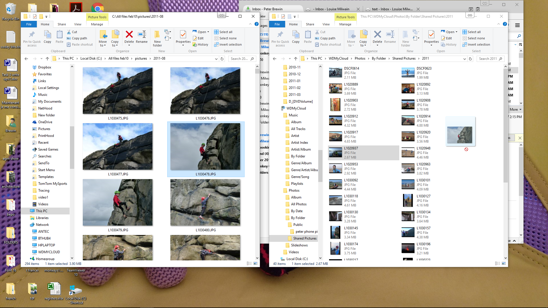Click the Copy icon in right window ribbon
This screenshot has width=548, height=308.
point(296,35)
